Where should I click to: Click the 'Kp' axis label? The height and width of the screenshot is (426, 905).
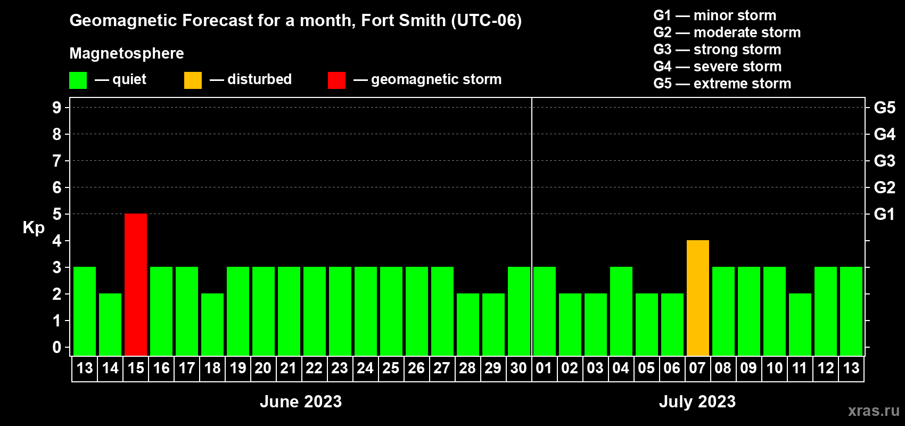pos(34,228)
